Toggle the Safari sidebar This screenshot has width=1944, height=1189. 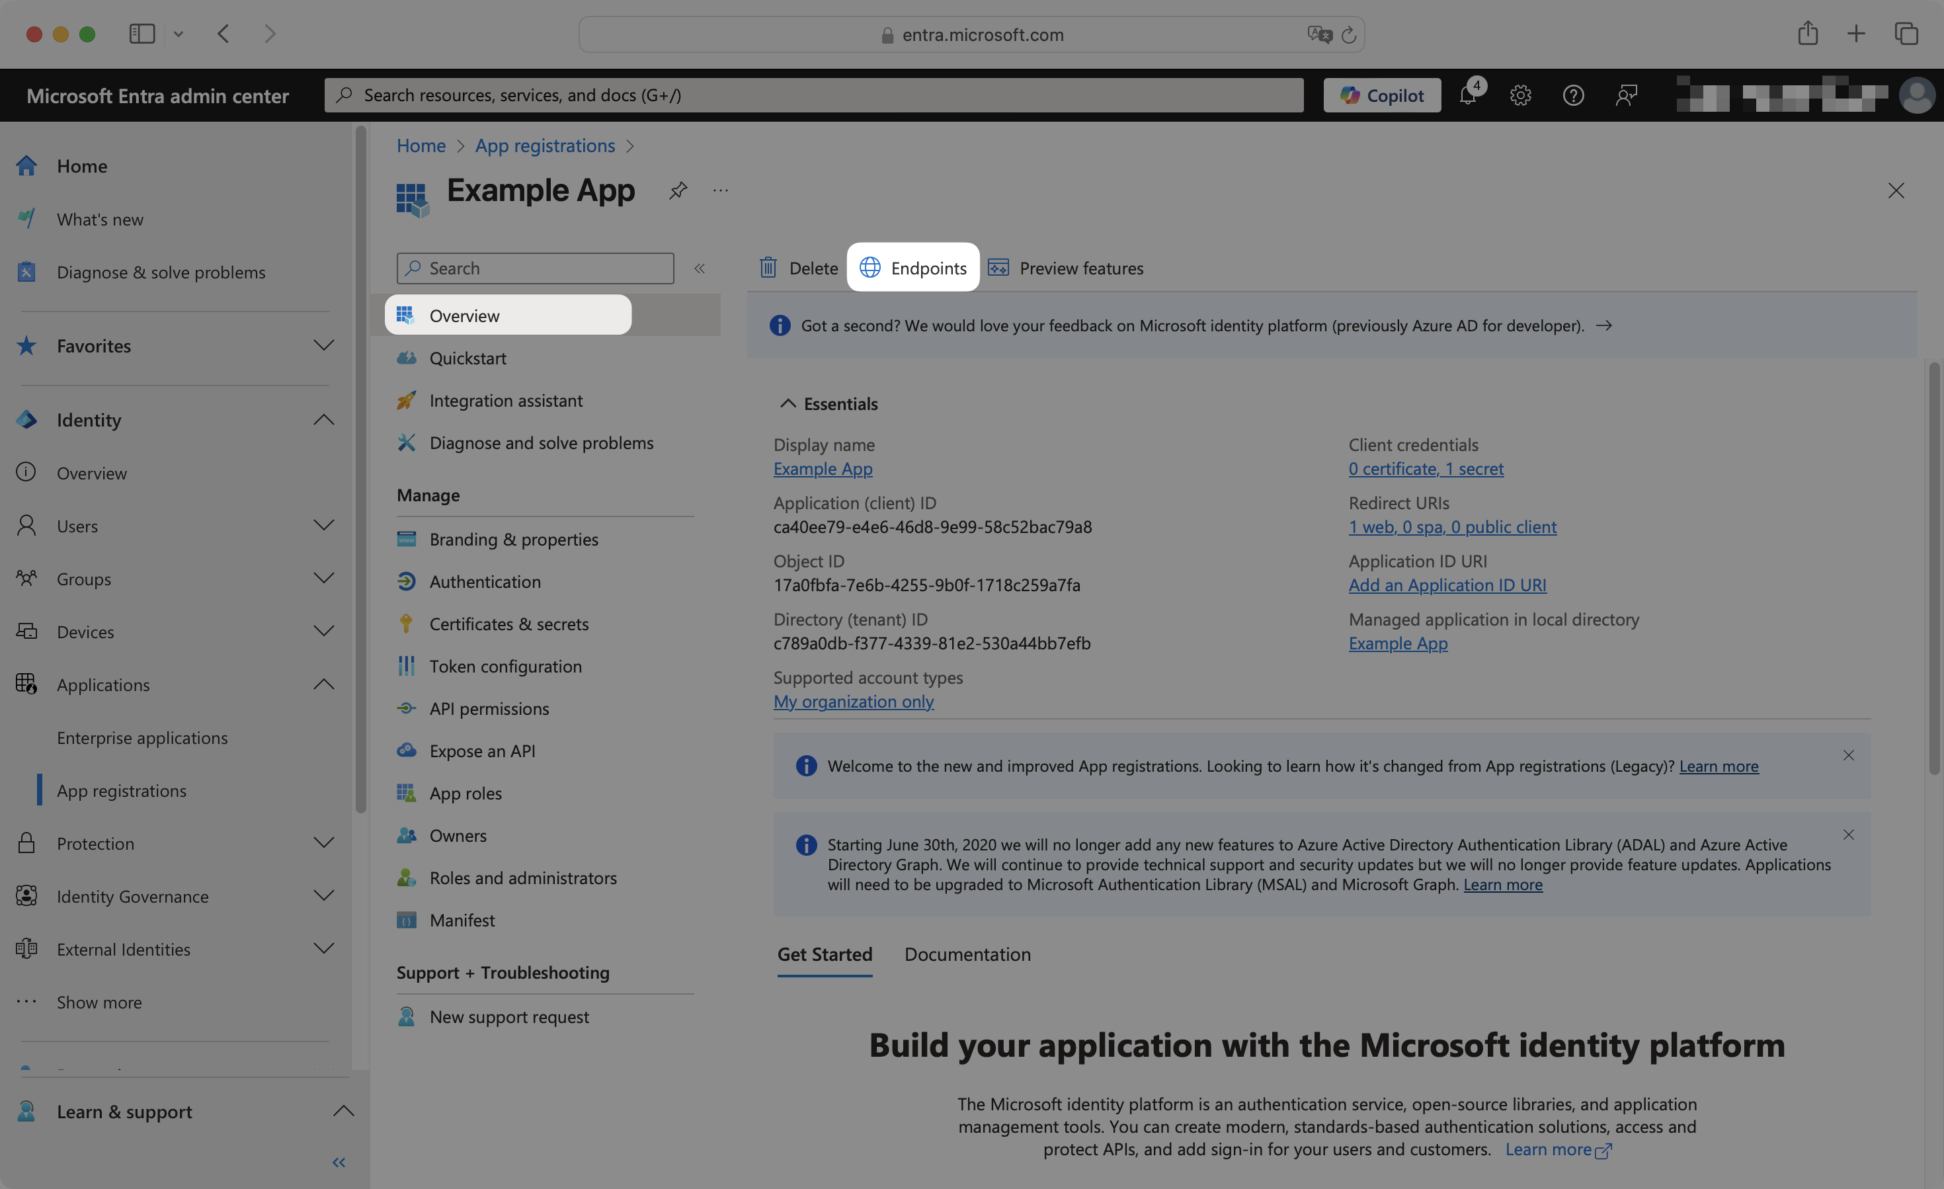click(142, 33)
